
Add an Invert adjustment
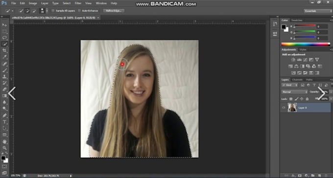293,73
